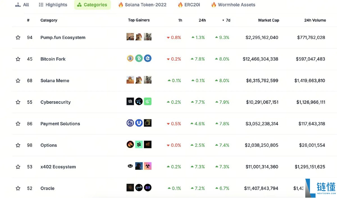Click the first Options top gainer icon

click(x=130, y=145)
